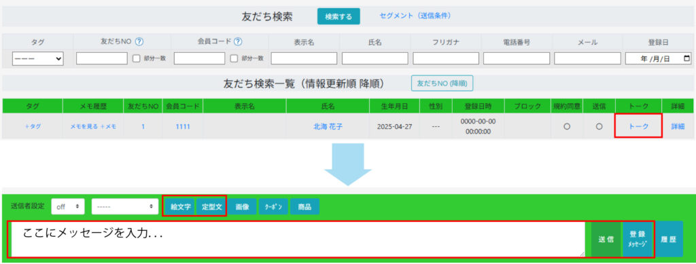Focus the メール search field
Image resolution: width=696 pixels, height=264 pixels.
[x=587, y=58]
